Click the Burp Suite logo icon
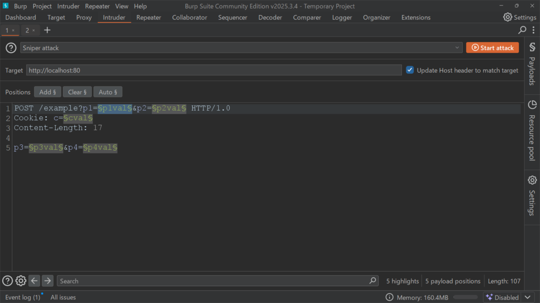 coord(6,6)
